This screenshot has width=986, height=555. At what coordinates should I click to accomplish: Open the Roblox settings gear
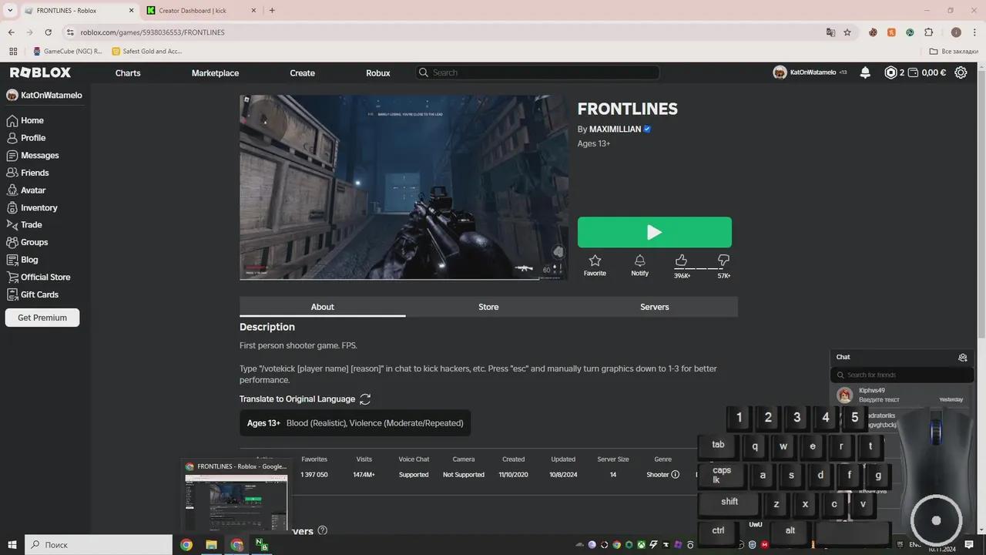tap(961, 72)
